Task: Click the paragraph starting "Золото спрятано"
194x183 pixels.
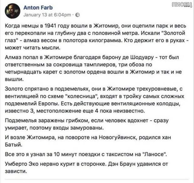Action: tap(94, 100)
